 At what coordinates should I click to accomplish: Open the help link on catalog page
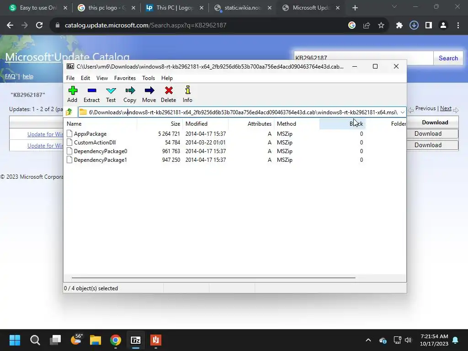point(28,76)
